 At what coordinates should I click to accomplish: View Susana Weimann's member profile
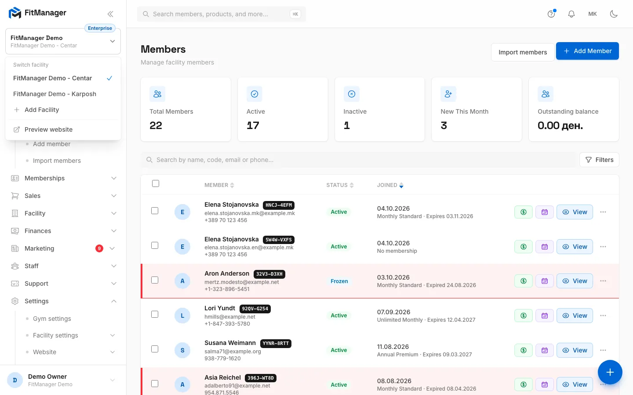click(575, 350)
